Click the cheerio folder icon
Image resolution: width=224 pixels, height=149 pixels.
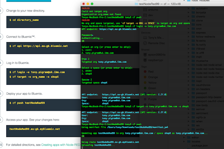(x=194, y=16)
